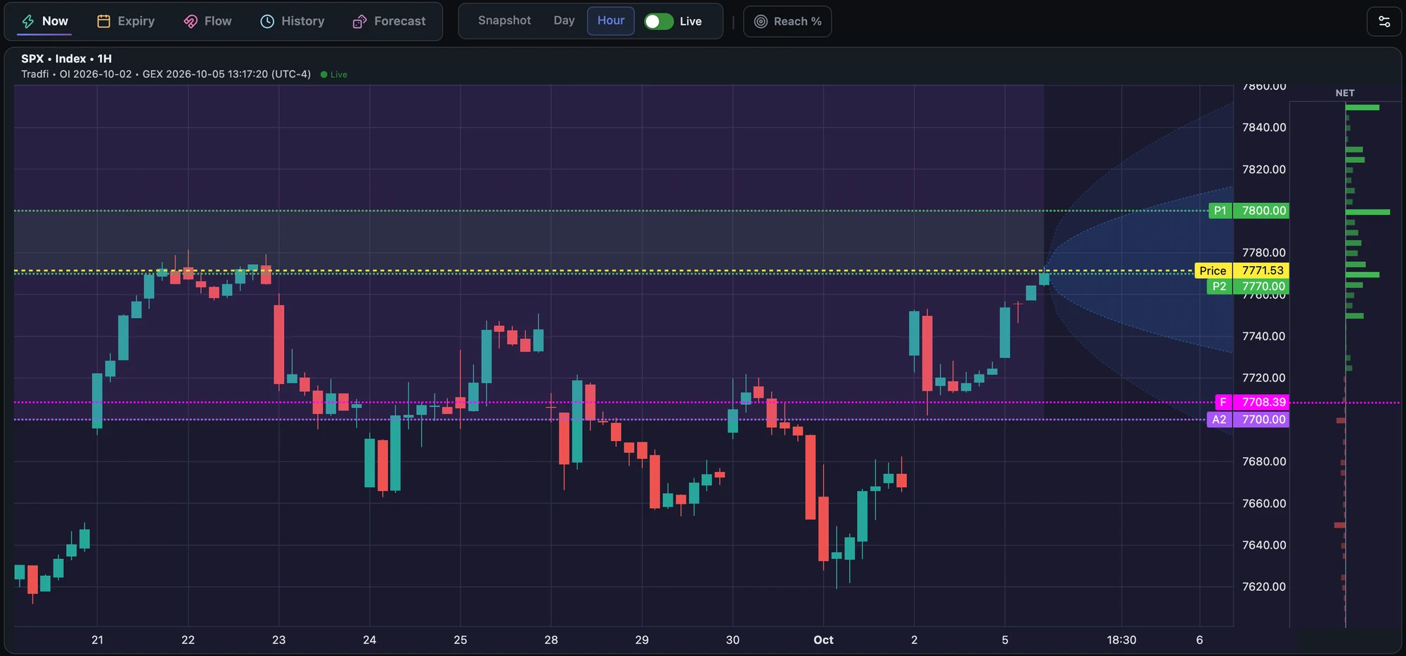Click the P2 7770.00 level label
Viewport: 1406px width, 656px height.
1248,287
